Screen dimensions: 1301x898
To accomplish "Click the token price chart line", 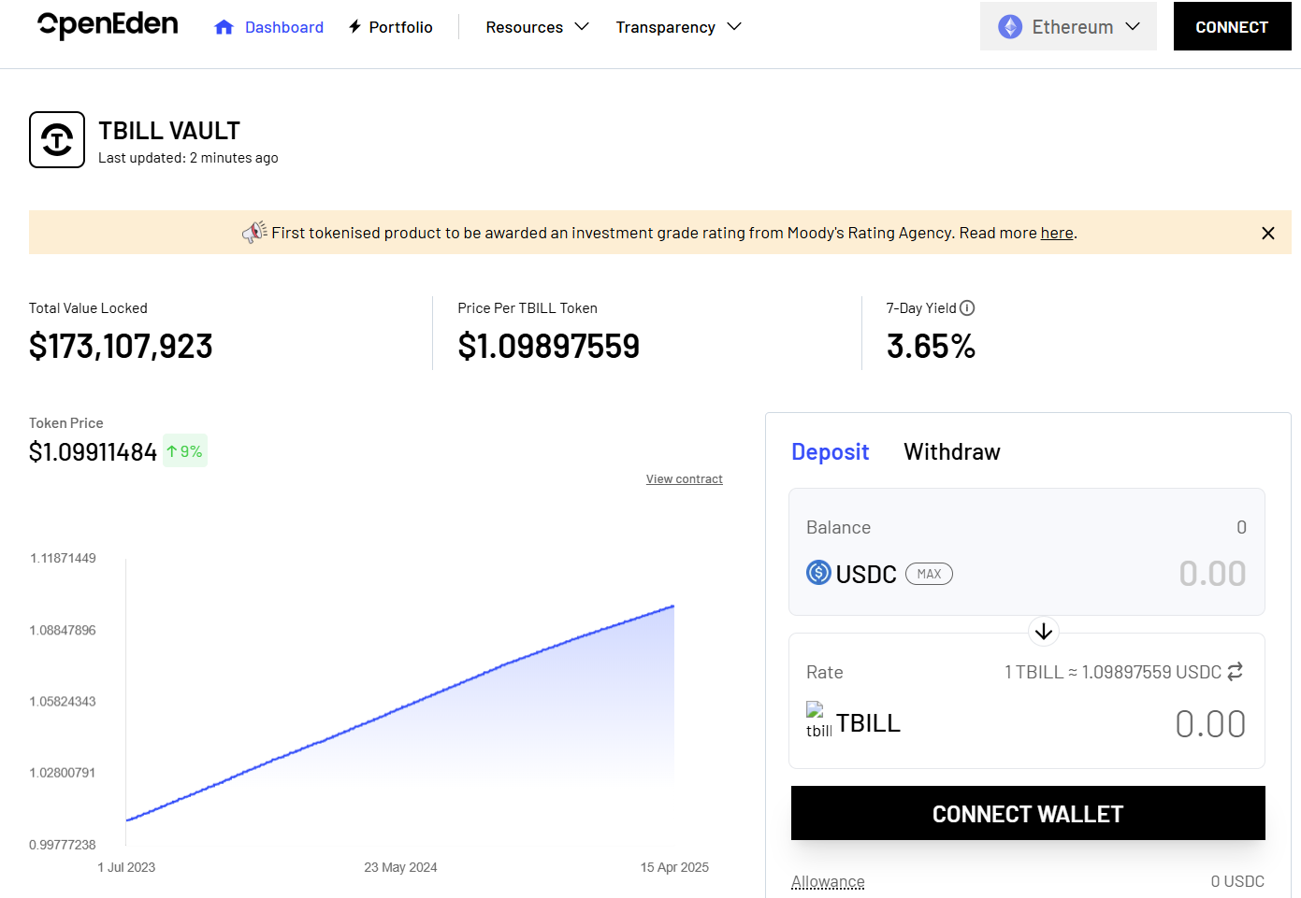I will point(400,712).
